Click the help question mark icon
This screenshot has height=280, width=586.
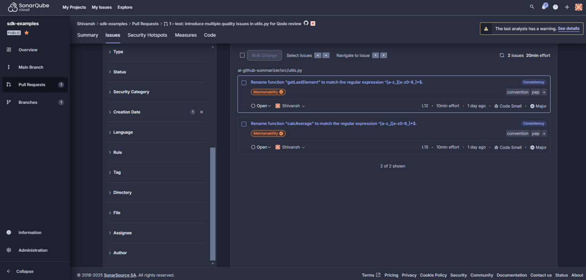click(555, 6)
